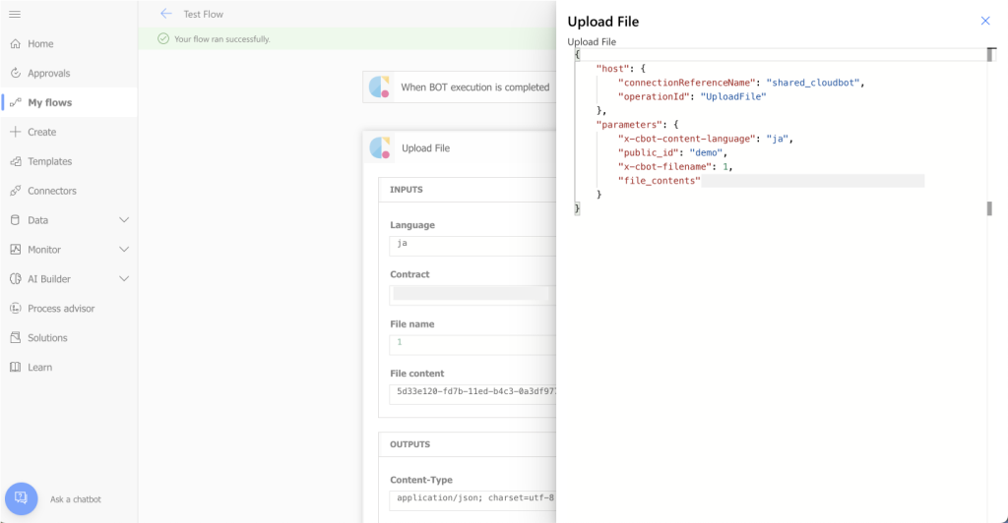1008x523 pixels.
Task: Select the When BOT execution is completed step
Action: (460, 87)
